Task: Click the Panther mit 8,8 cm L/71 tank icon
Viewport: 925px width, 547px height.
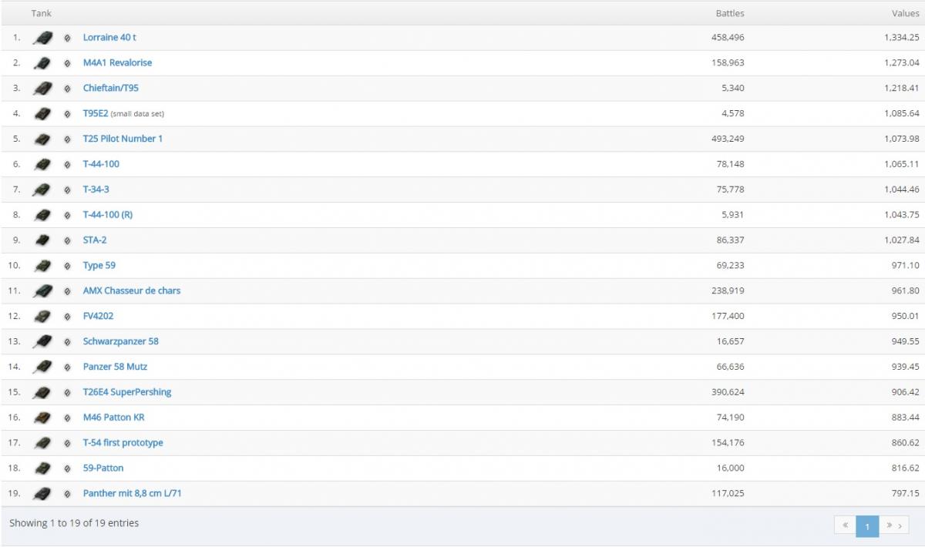Action: click(x=42, y=494)
